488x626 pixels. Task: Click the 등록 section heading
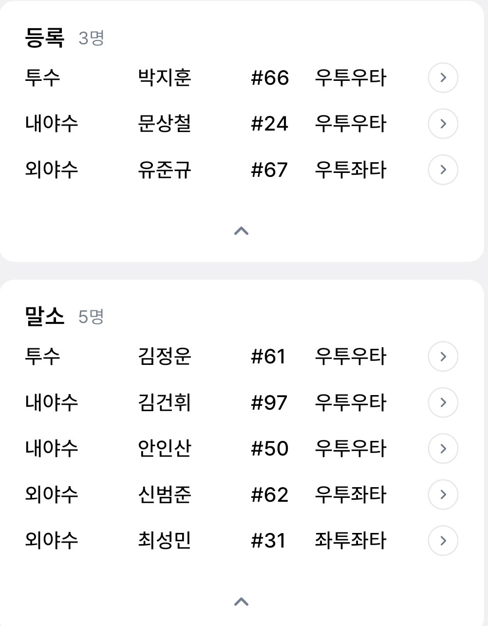(44, 38)
